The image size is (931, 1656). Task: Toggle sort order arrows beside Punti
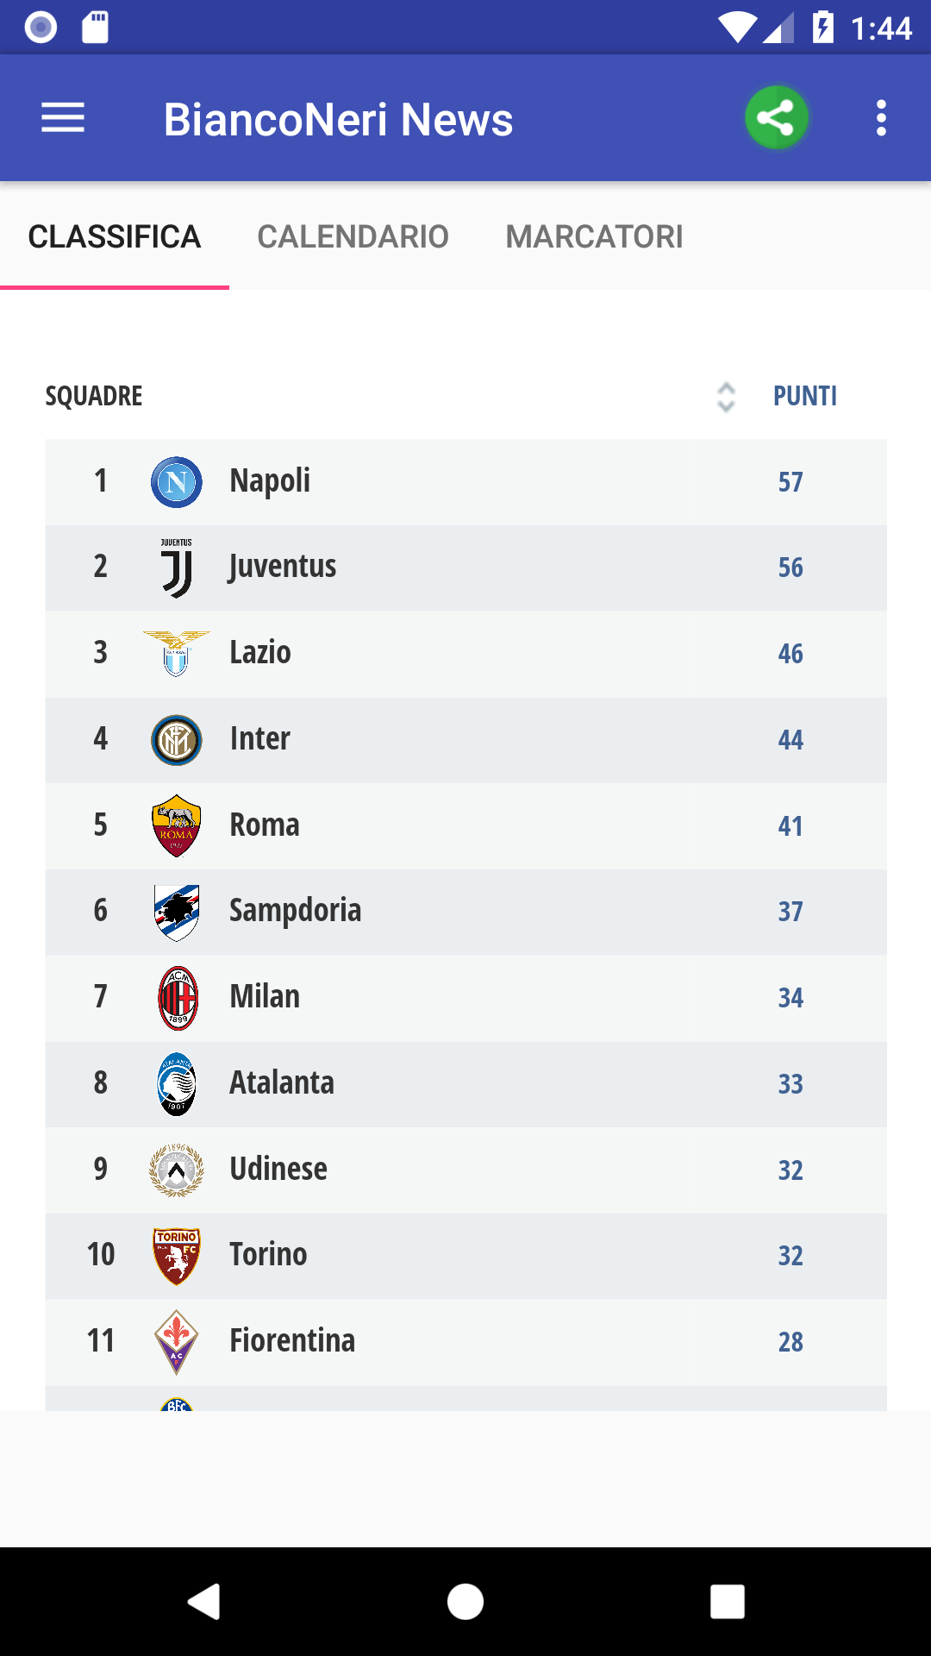click(726, 397)
